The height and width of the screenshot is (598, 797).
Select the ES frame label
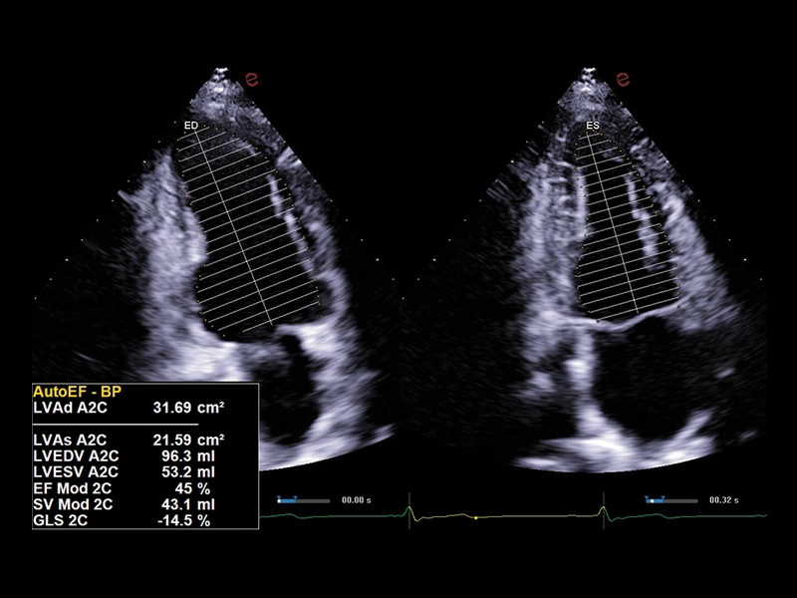coord(593,126)
